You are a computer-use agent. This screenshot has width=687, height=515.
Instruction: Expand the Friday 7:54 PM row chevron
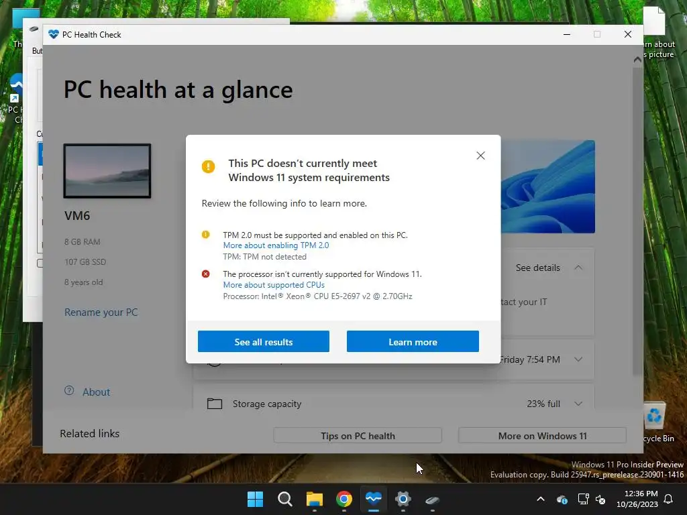tap(578, 359)
